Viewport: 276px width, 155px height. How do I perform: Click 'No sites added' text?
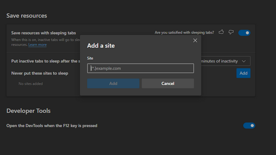[31, 84]
